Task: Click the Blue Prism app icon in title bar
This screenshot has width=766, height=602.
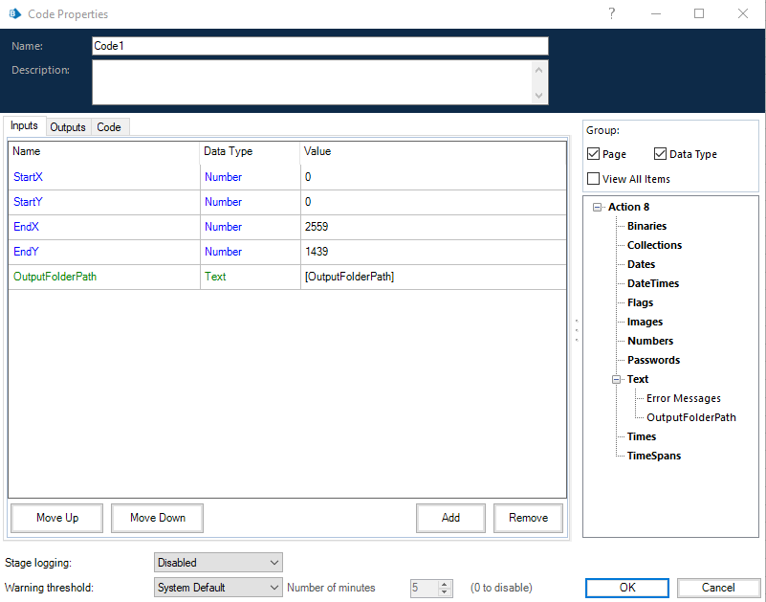Action: pos(13,14)
